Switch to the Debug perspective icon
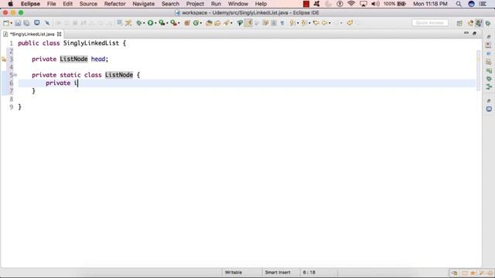495x278 pixels. (x=488, y=23)
